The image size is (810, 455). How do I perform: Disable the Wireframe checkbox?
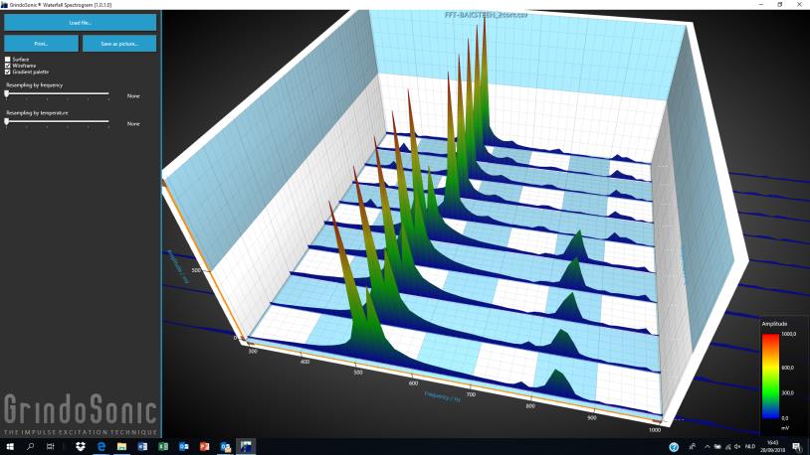click(x=8, y=66)
